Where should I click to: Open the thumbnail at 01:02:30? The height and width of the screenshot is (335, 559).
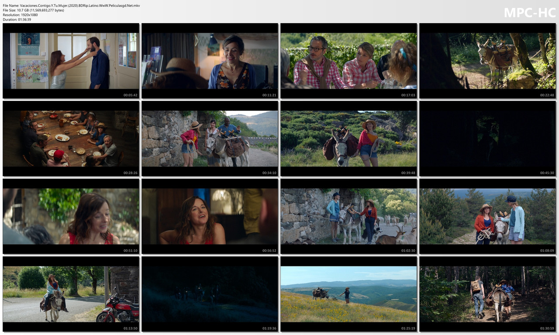(349, 216)
